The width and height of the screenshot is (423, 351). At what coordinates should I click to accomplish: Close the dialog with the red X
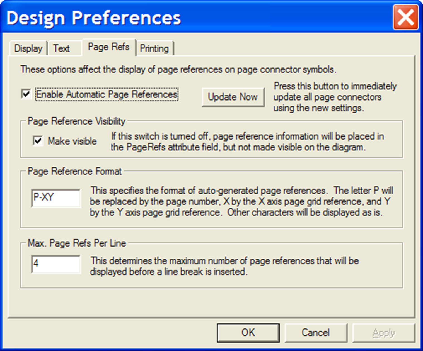pos(405,17)
